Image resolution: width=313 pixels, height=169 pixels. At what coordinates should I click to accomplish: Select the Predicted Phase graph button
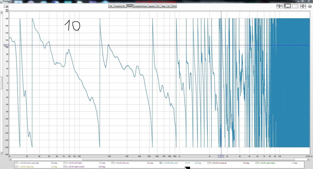(140, 6)
